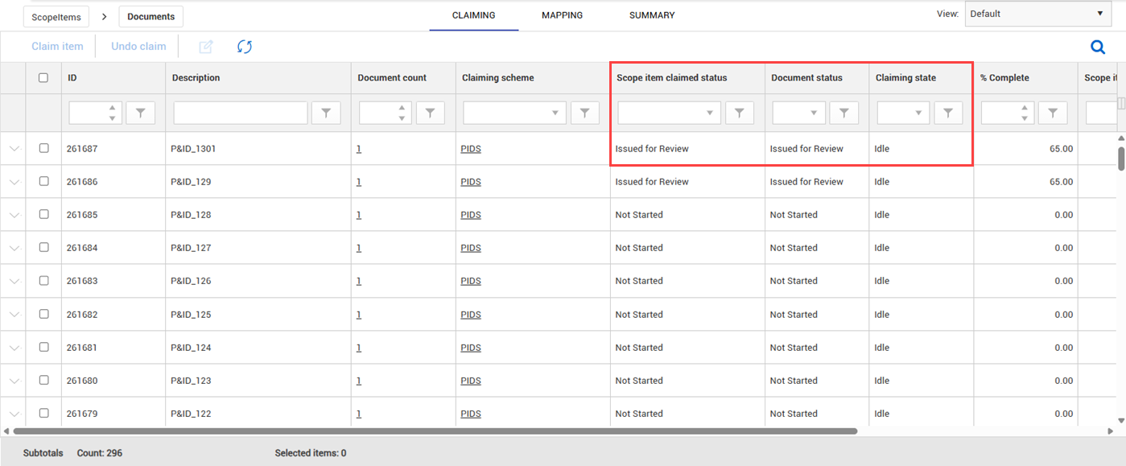This screenshot has height=466, width=1126.
Task: Open Scope item claimed status filter dropdown
Action: [x=669, y=113]
